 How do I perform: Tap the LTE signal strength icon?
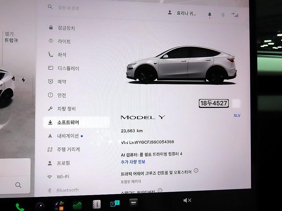point(235,15)
